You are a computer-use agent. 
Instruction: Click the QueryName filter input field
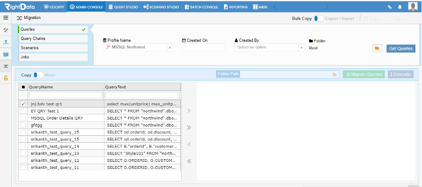coord(65,95)
